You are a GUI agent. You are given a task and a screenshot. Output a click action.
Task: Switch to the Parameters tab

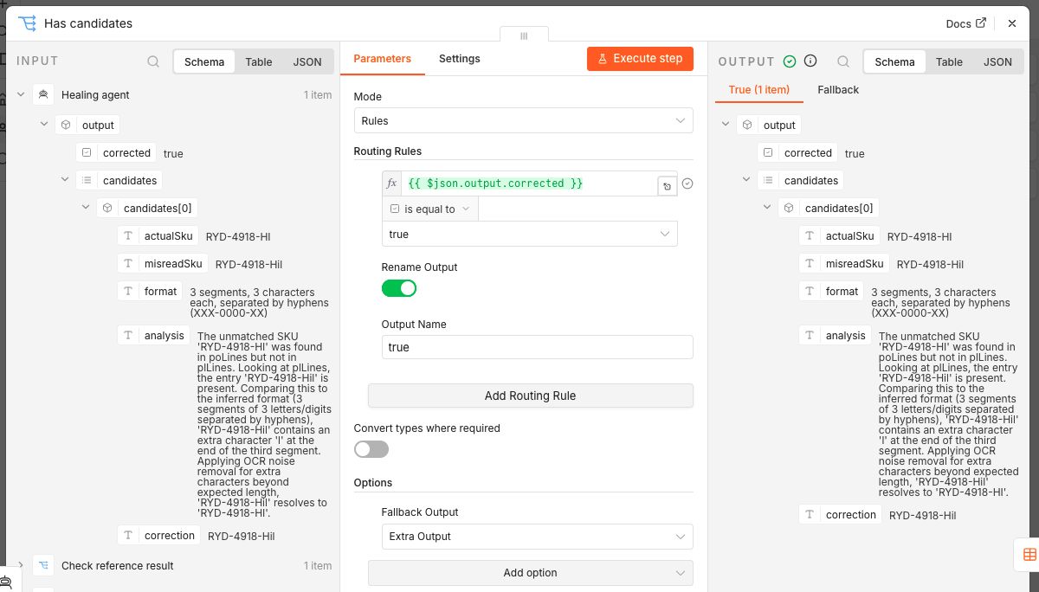[383, 59]
